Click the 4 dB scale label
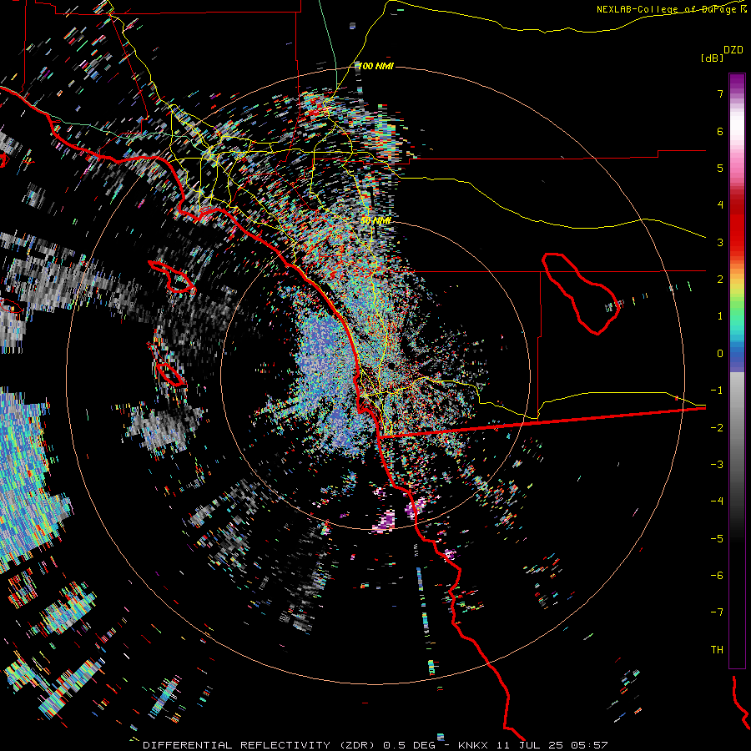The width and height of the screenshot is (751, 751). (720, 205)
